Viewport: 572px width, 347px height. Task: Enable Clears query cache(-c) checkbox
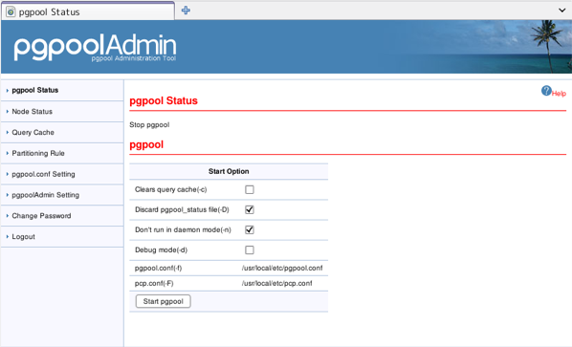250,189
